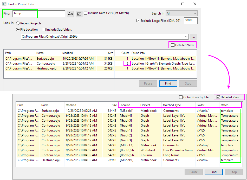Open the Search In dropdown
This screenshot has height=180, width=247.
[x=181, y=13]
